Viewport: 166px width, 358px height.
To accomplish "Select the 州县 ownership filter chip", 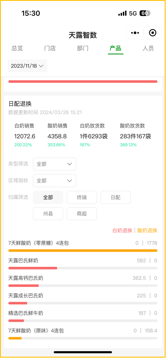I will [48, 214].
